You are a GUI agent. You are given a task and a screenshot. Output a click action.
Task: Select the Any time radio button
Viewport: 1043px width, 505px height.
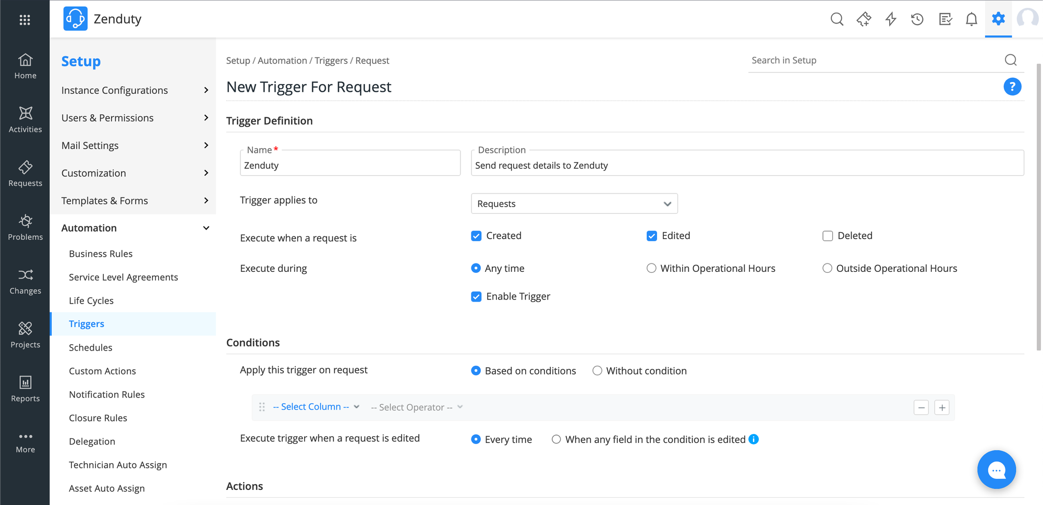[x=476, y=268]
